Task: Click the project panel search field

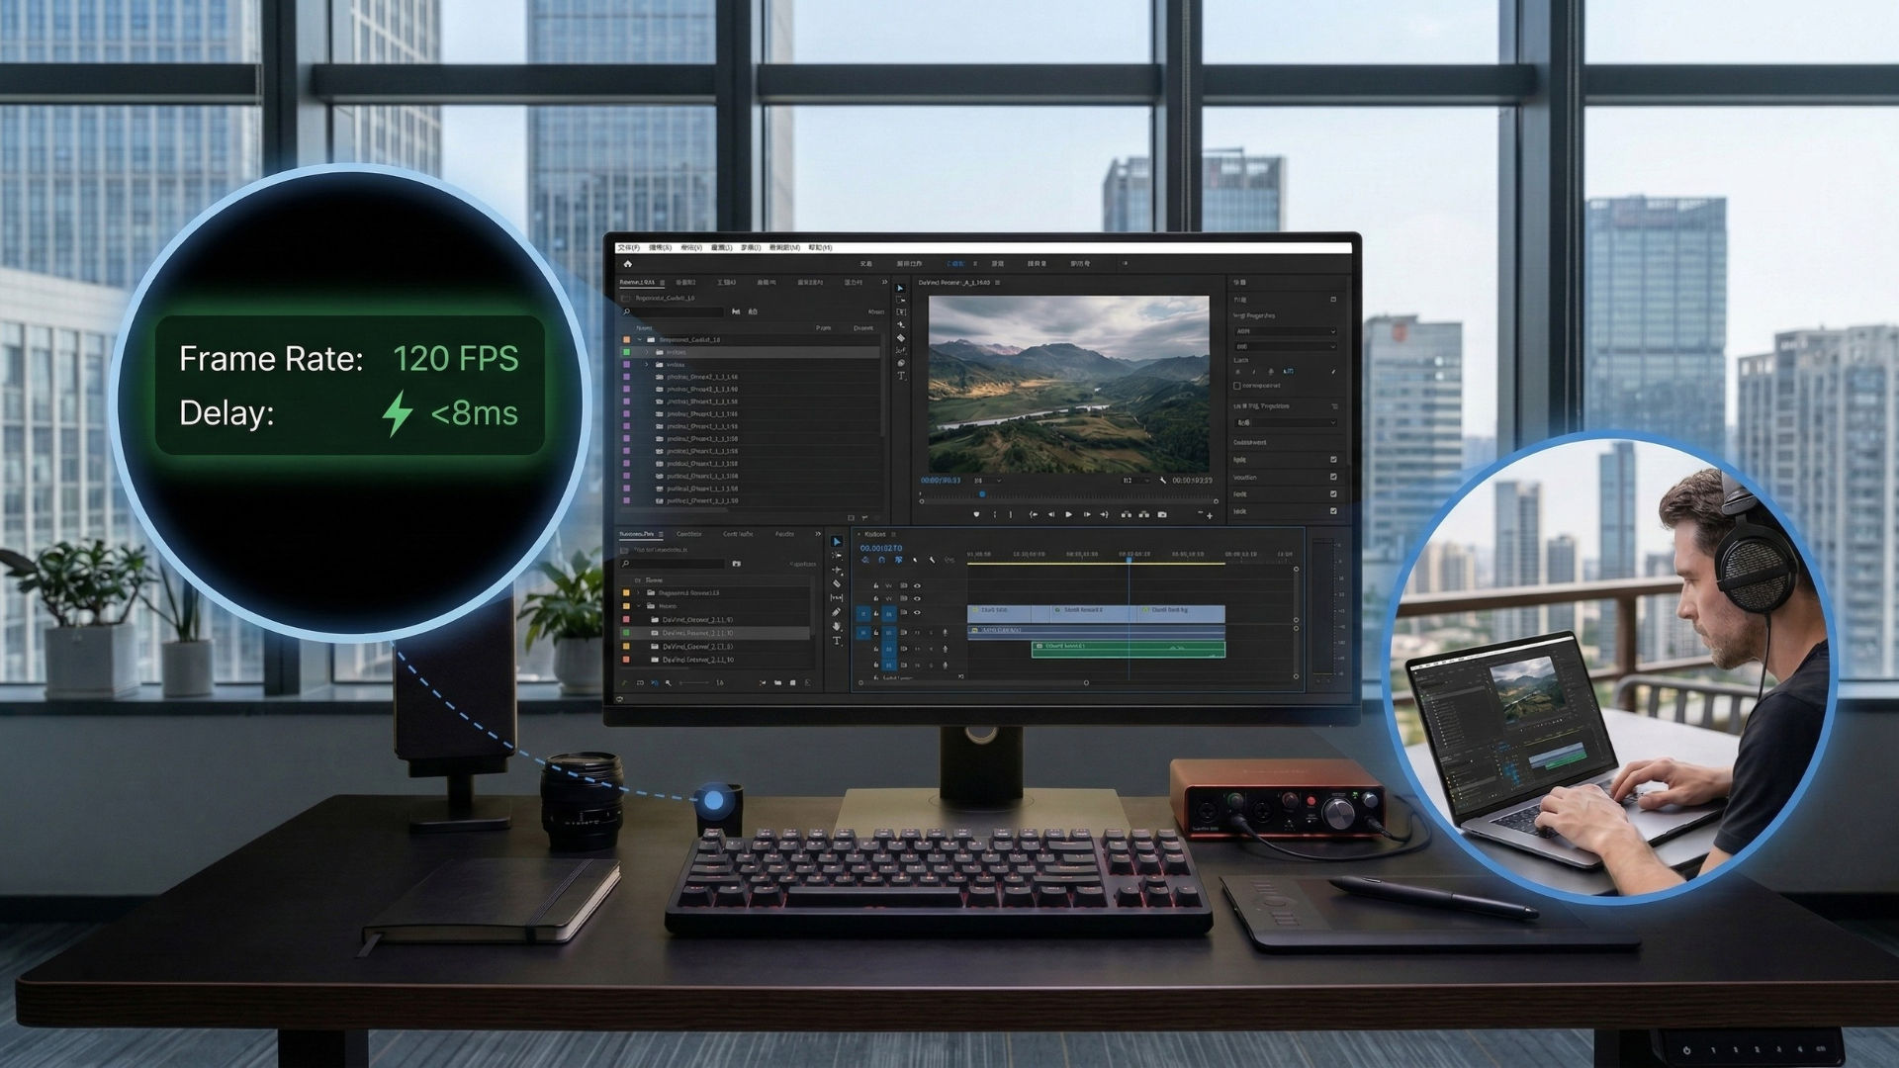Action: (673, 311)
